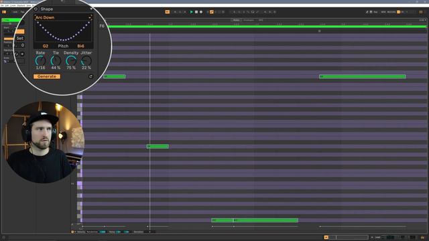
Task: Click the Record transport button
Action: pyautogui.click(x=201, y=12)
